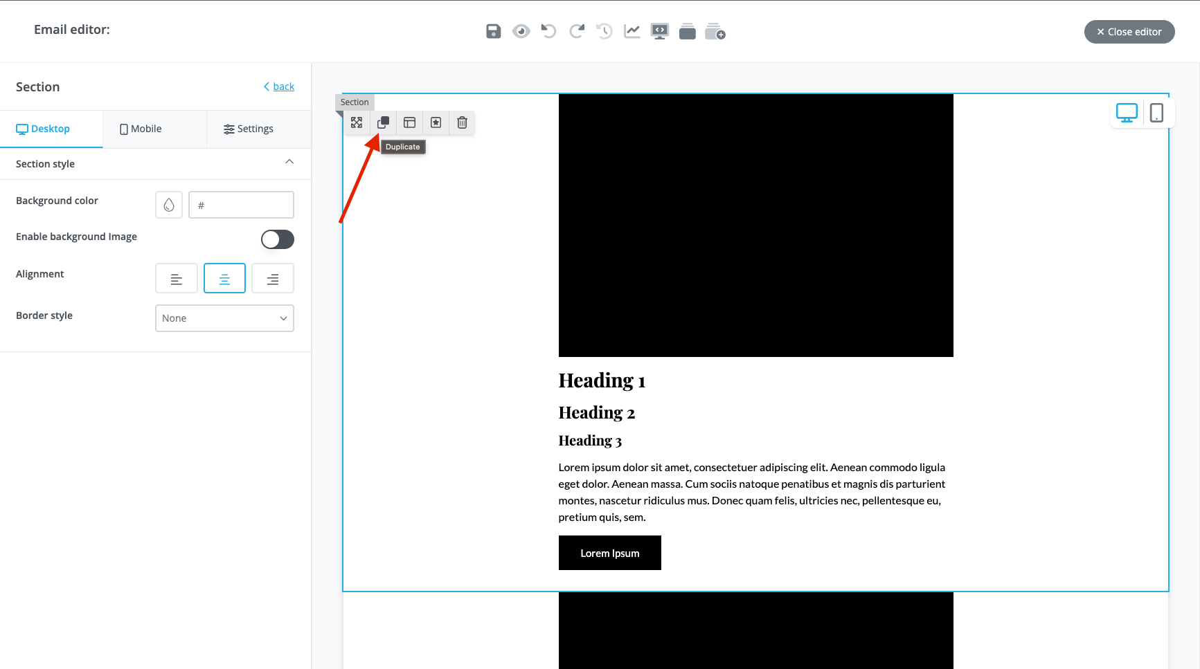Select the first black image block
Screen dimensions: 1200x669
point(756,226)
